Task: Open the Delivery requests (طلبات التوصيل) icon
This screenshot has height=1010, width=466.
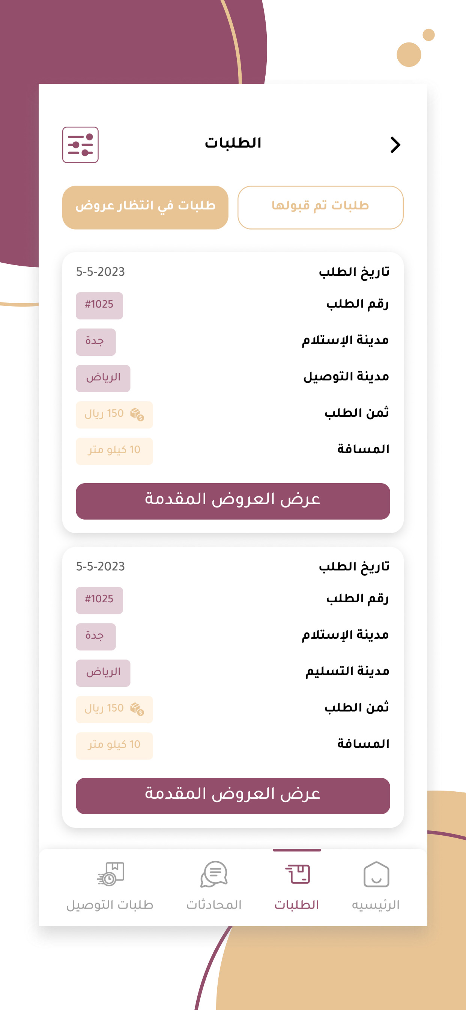Action: (x=110, y=874)
